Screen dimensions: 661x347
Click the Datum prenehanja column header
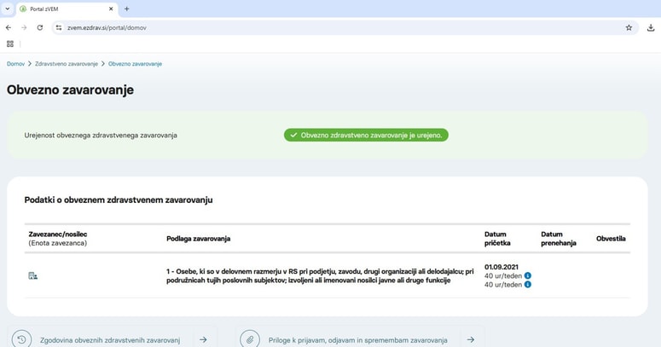[559, 239]
